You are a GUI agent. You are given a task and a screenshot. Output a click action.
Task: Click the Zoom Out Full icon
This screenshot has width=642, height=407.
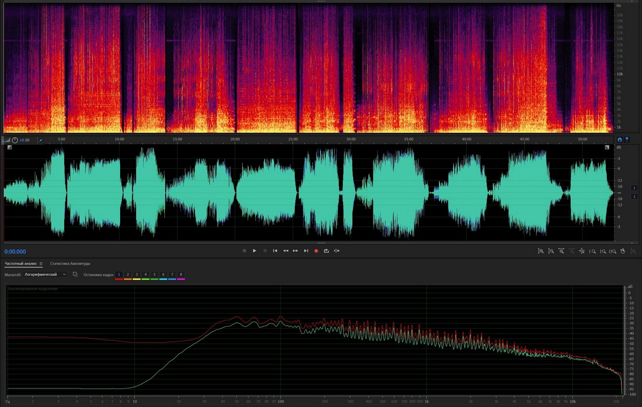pos(582,251)
